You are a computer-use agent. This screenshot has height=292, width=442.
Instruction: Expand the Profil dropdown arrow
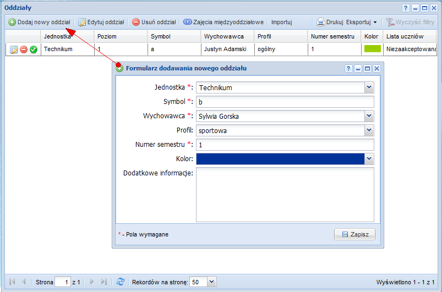coord(369,130)
